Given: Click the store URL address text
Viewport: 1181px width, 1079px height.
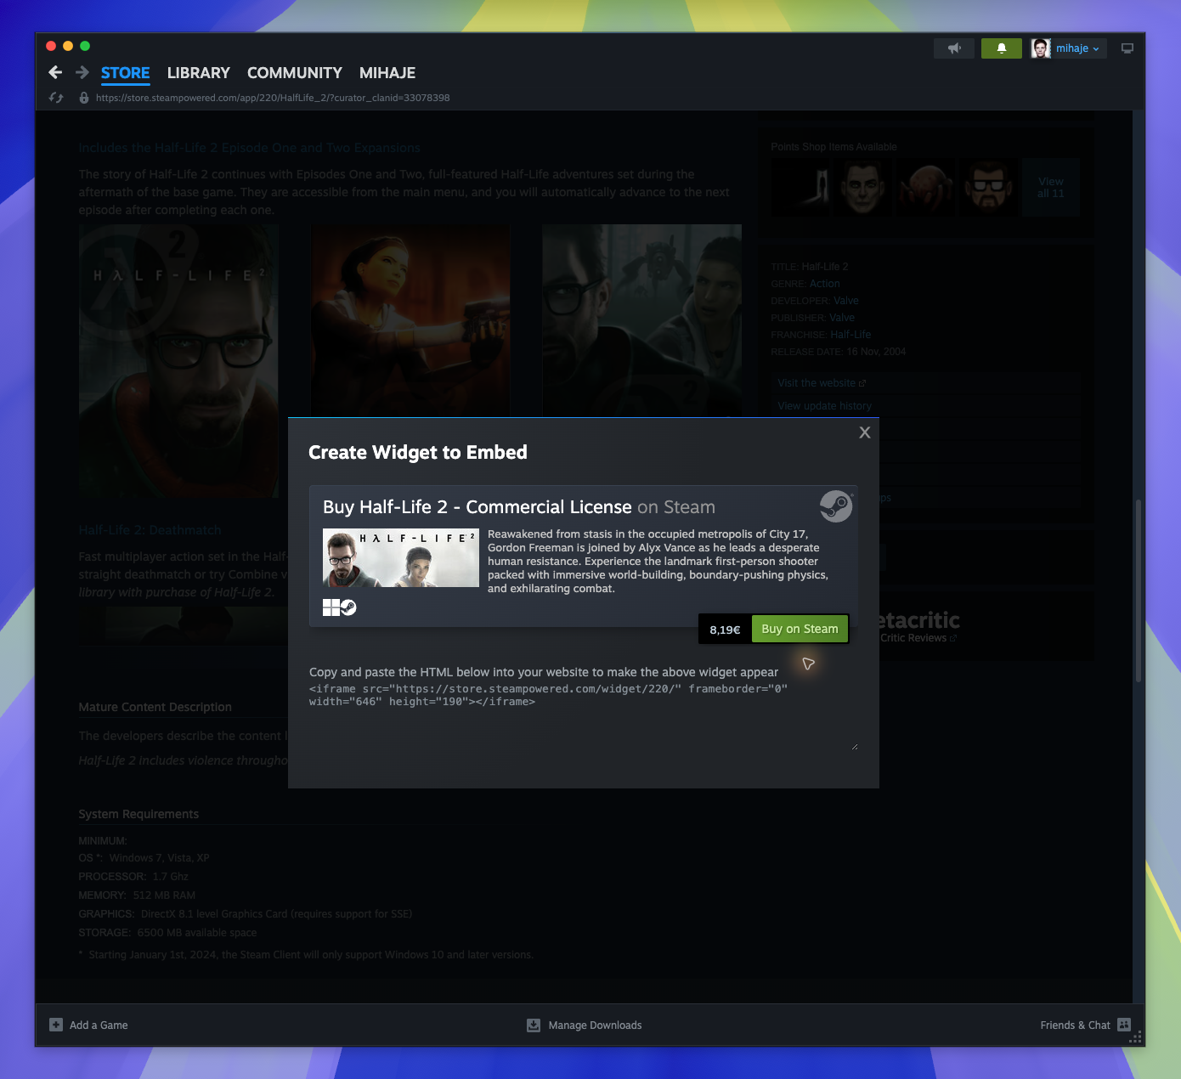Looking at the screenshot, I should tap(273, 98).
